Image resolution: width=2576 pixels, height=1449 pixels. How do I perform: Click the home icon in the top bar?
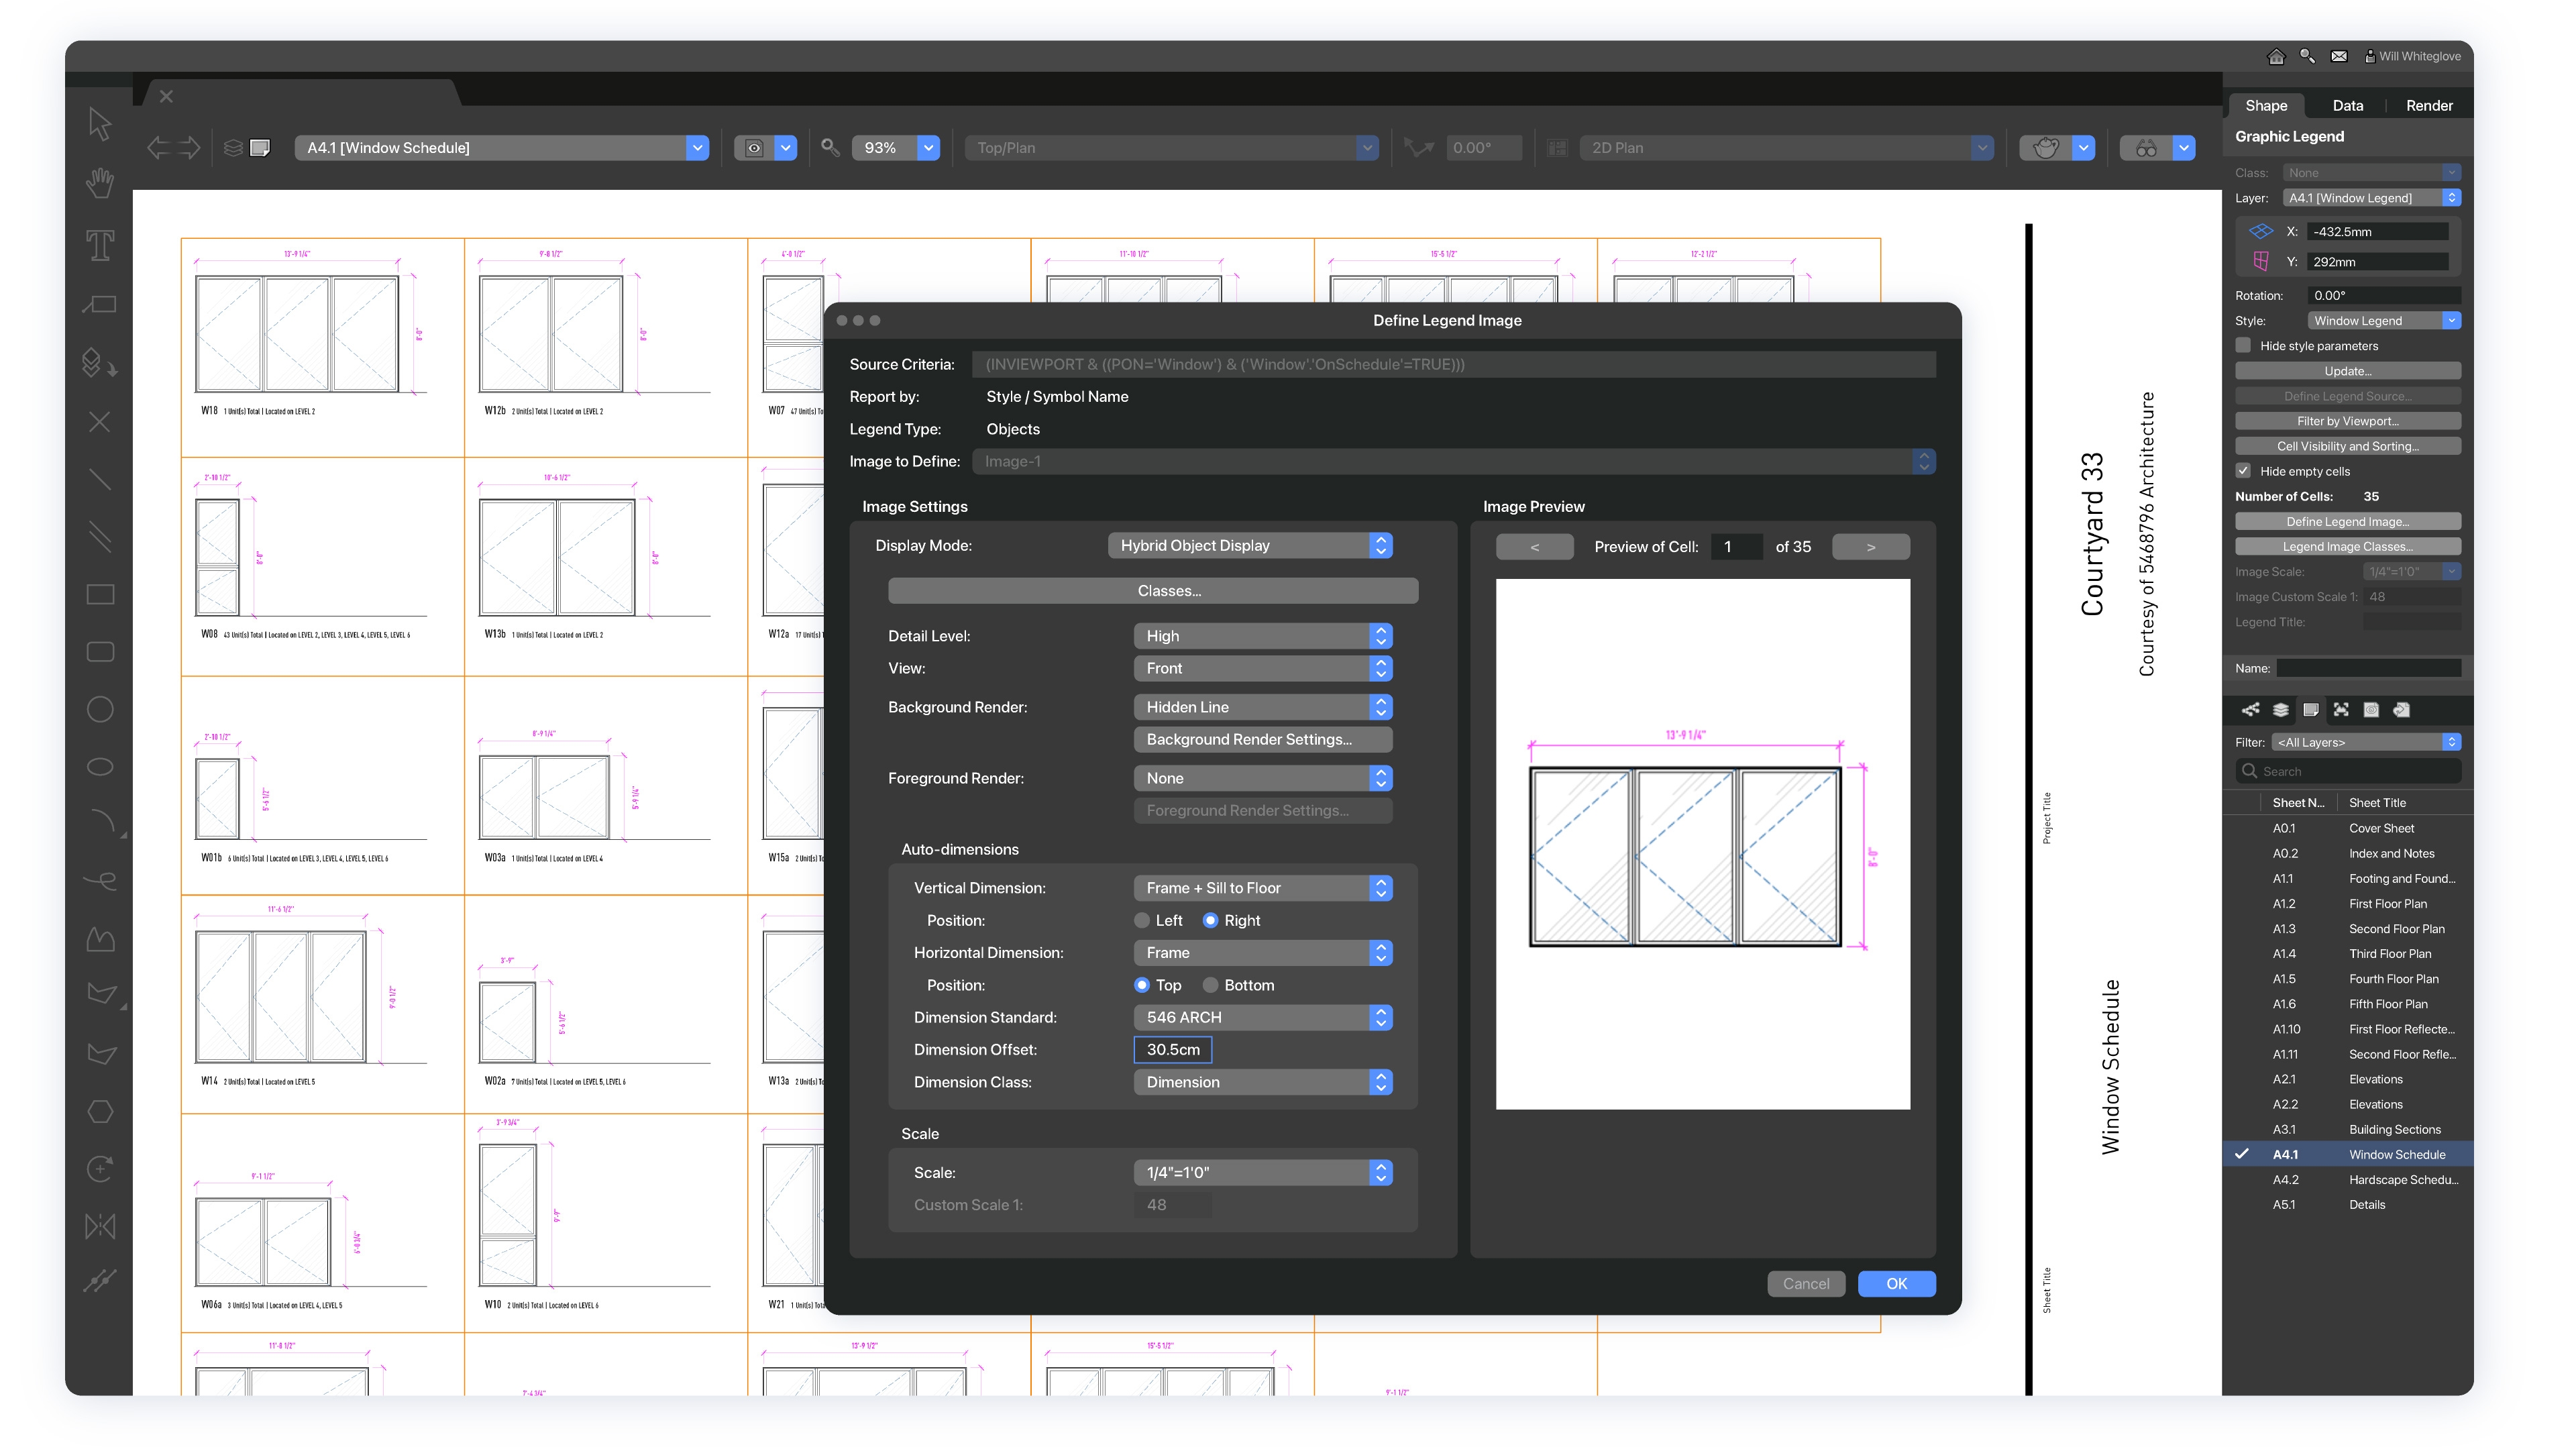(2276, 57)
